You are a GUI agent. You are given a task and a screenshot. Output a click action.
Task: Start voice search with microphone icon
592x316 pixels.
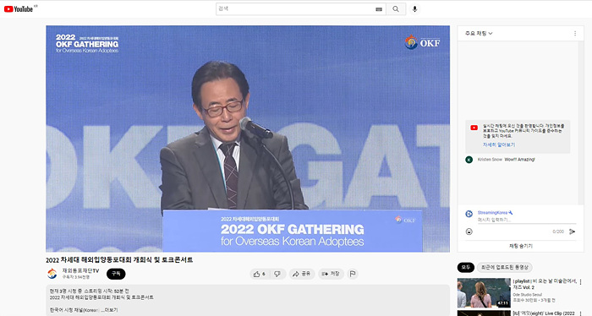click(x=414, y=9)
